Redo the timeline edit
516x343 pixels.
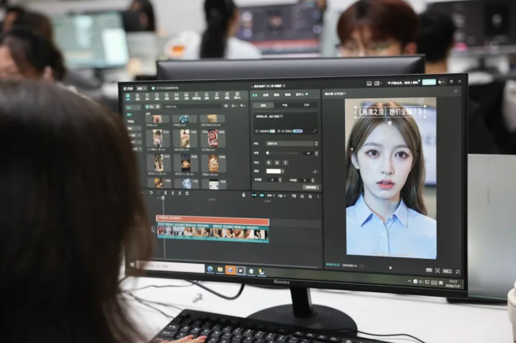(158, 193)
